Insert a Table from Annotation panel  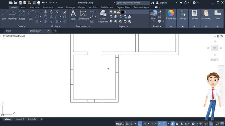click(91, 21)
